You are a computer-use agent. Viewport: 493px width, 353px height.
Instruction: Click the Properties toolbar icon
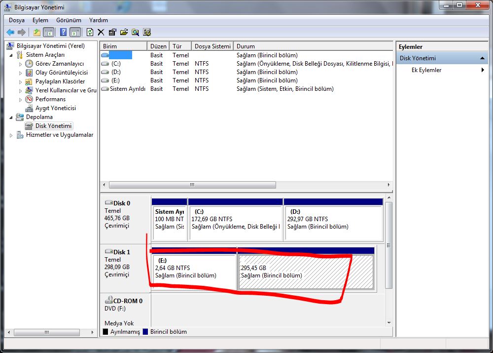coord(112,32)
